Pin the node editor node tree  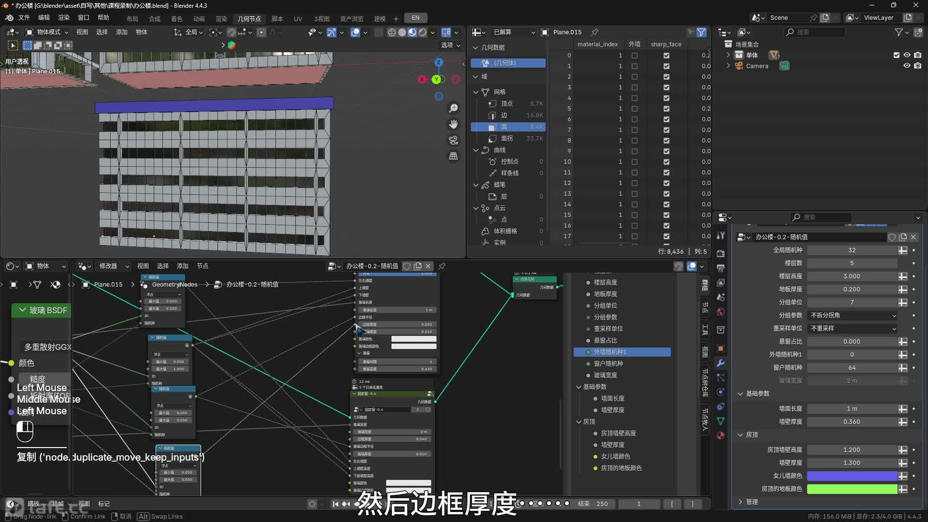[442, 266]
